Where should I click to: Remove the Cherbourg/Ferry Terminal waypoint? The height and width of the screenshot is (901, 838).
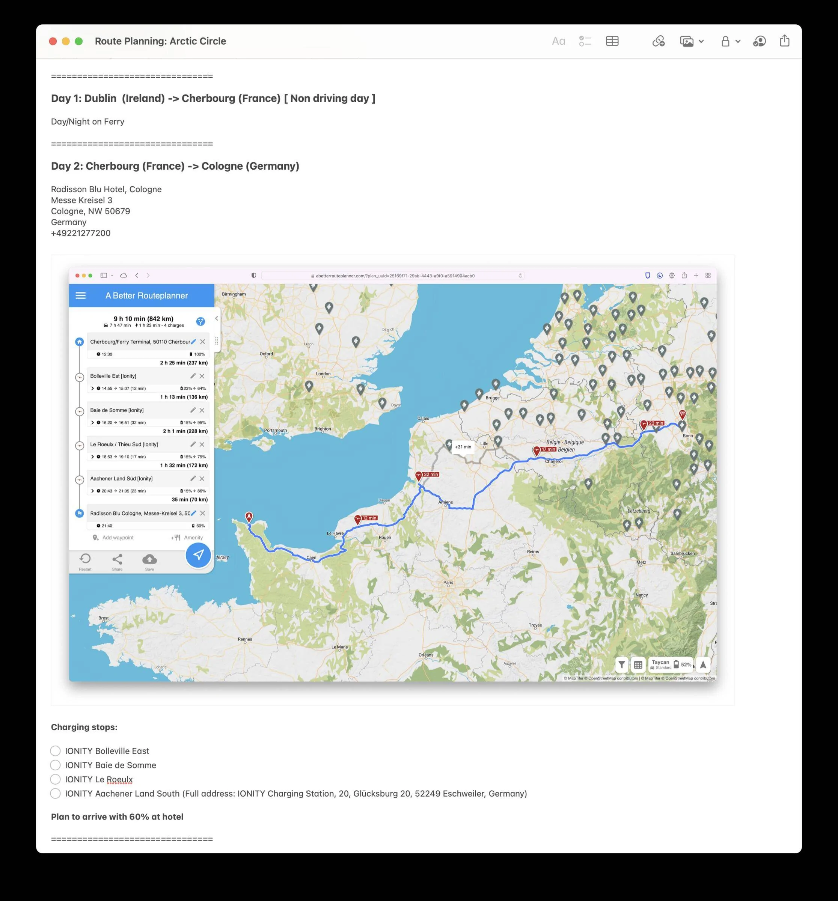[203, 342]
